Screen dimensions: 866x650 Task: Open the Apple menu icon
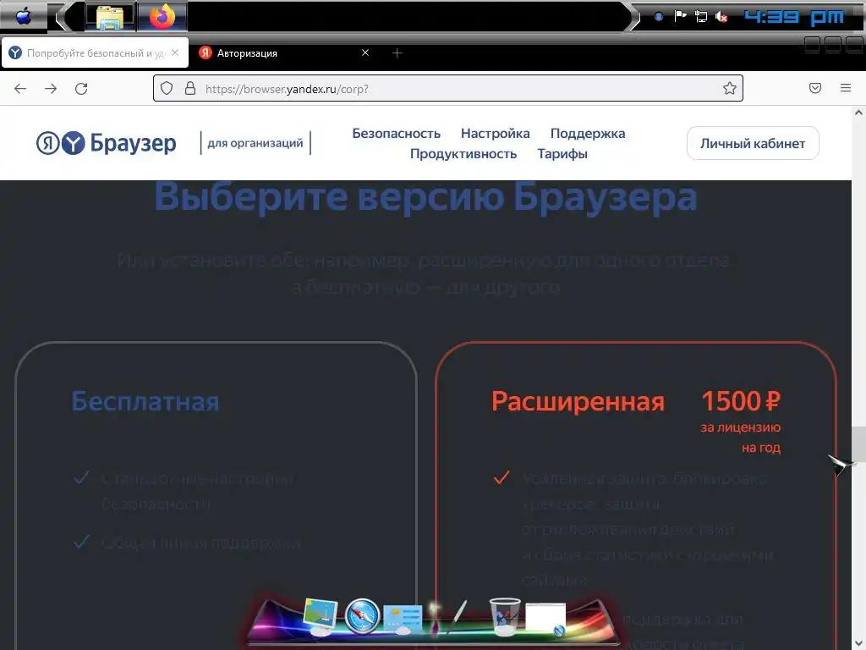(x=23, y=17)
